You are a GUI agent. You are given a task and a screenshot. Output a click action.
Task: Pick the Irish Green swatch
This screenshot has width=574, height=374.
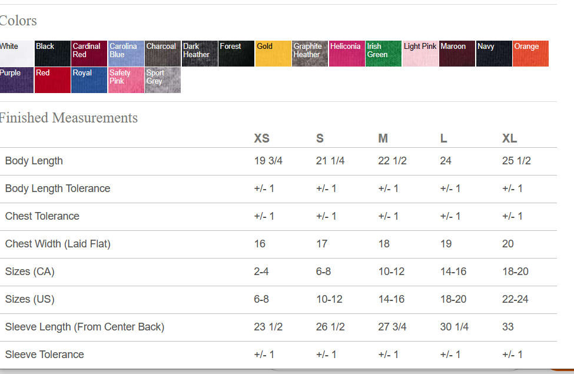(x=383, y=54)
